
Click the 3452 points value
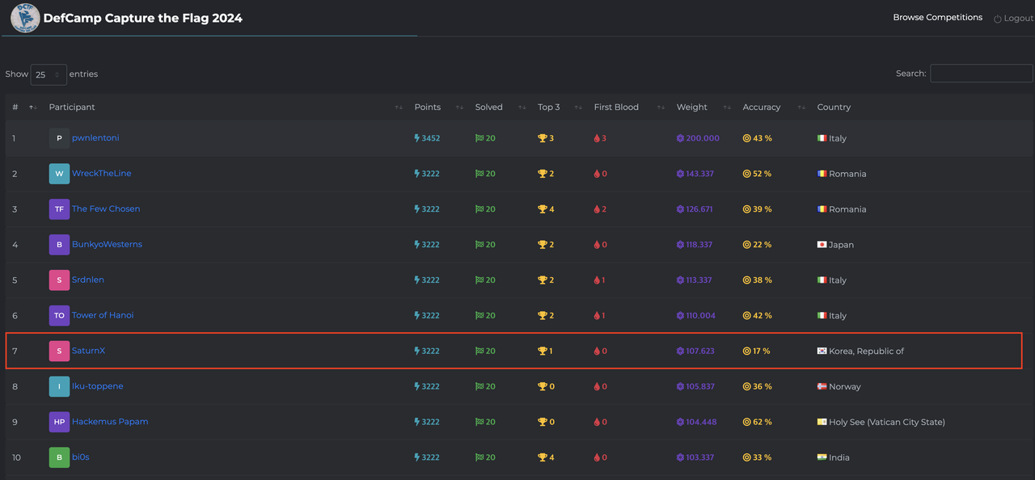pos(431,138)
